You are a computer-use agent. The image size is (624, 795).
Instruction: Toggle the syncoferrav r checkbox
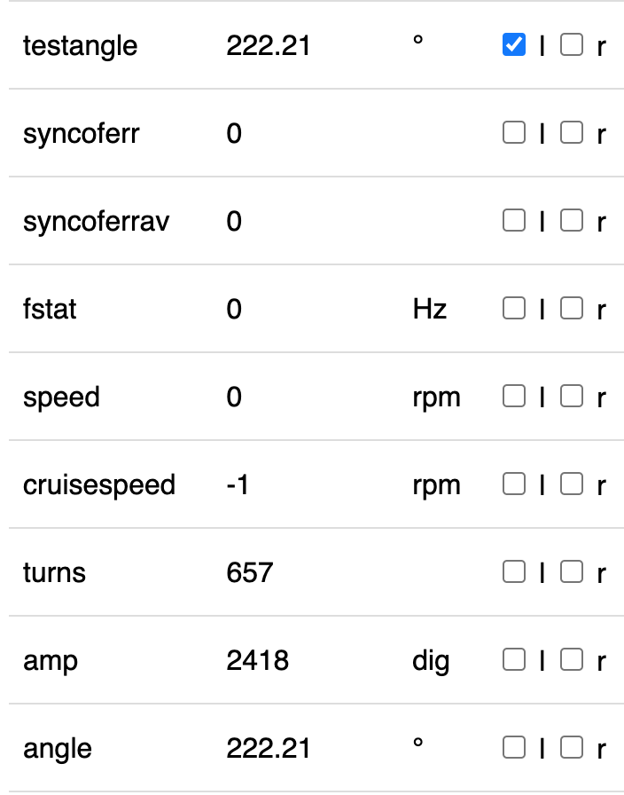point(572,220)
